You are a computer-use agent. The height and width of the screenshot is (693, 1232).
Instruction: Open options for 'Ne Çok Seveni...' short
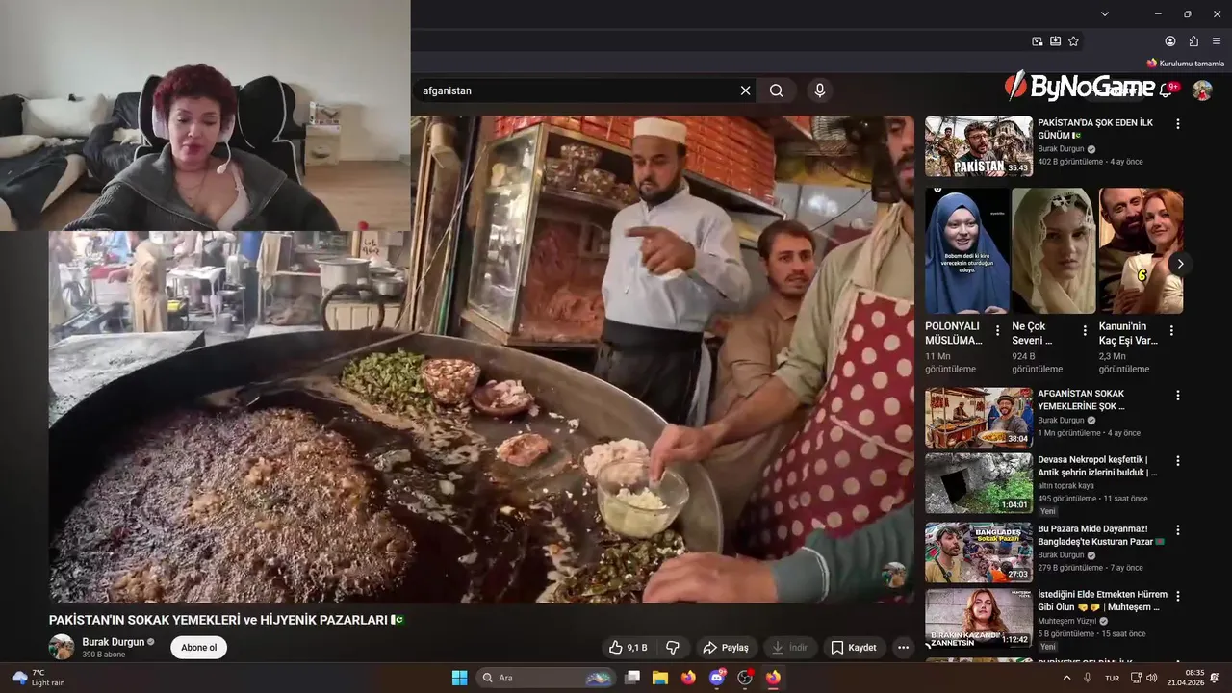(x=1085, y=330)
